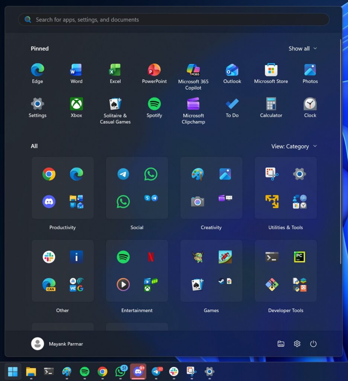The height and width of the screenshot is (381, 348).
Task: Expand the Developer Tools category folder
Action: 285,270
